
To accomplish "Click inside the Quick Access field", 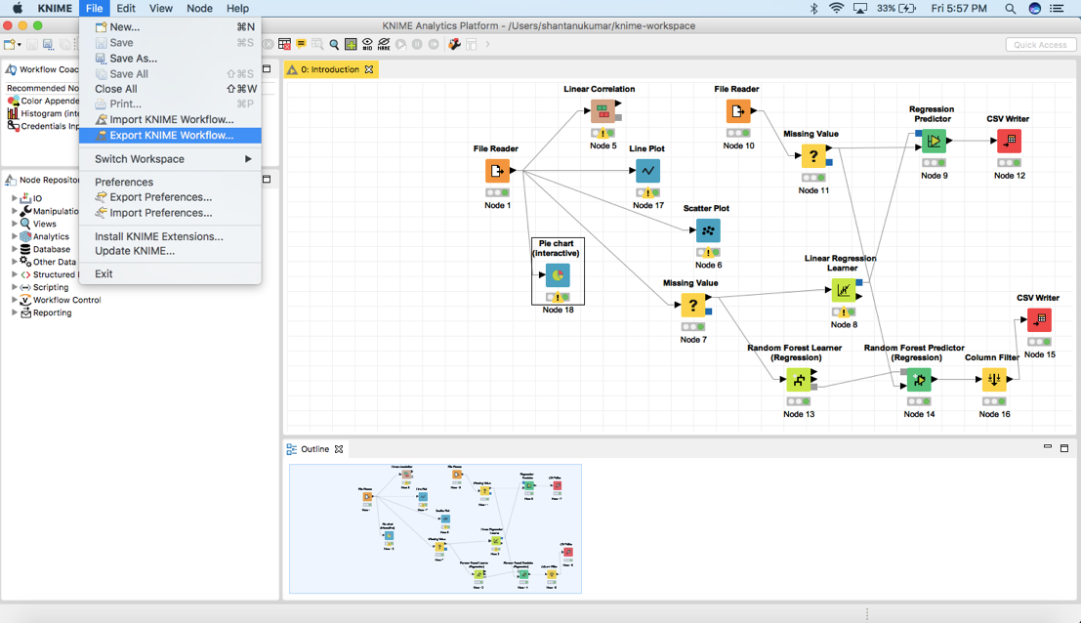I will pos(1040,44).
